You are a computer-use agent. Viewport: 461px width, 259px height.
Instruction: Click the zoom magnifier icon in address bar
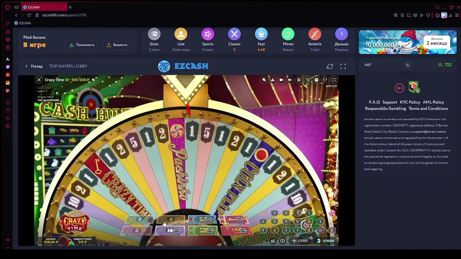(x=396, y=15)
